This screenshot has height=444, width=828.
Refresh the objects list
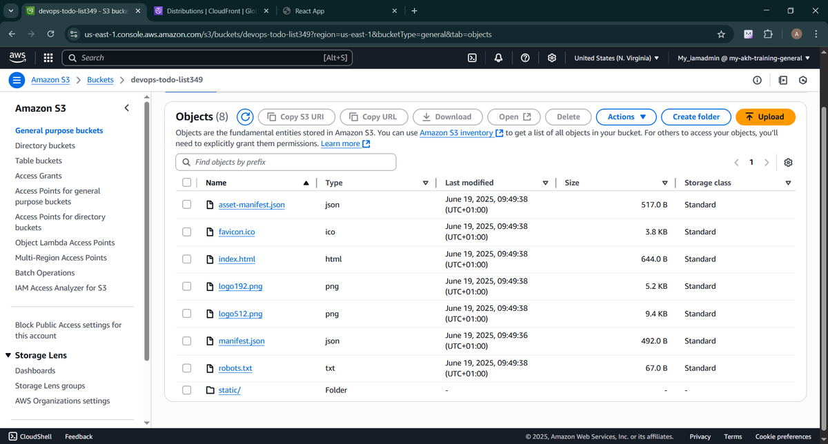(245, 117)
